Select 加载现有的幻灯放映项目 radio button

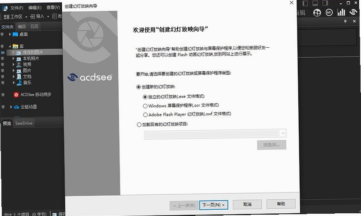[139, 124]
